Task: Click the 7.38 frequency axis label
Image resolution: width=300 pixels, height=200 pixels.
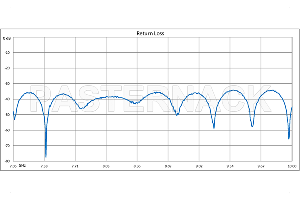Action: click(44, 165)
